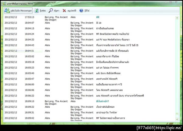183x131 pixels.
Task: Click the green refresh icon
Action: pyautogui.click(x=37, y=11)
